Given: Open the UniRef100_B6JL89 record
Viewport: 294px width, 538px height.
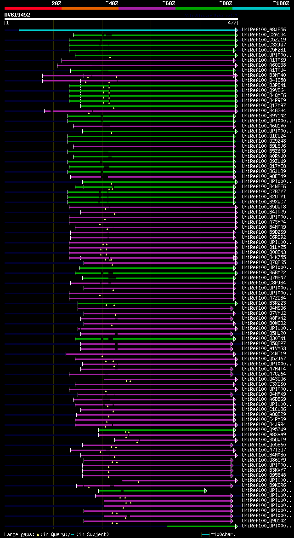Looking at the screenshot, I should click(264, 172).
